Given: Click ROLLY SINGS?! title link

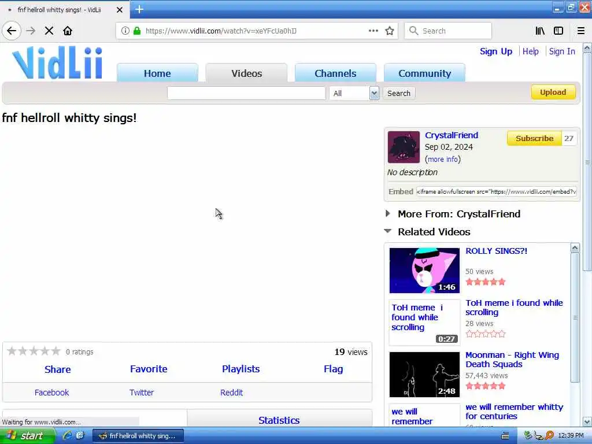Looking at the screenshot, I should click(496, 251).
